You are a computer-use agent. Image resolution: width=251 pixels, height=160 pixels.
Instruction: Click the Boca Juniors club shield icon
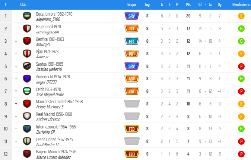[27, 16]
